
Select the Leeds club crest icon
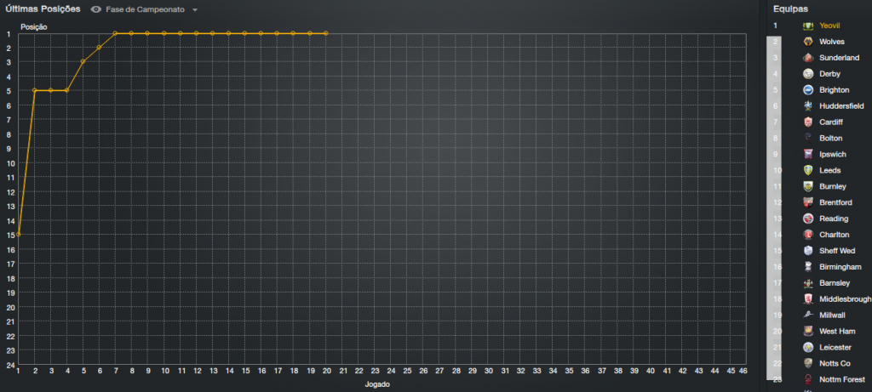[x=808, y=170]
